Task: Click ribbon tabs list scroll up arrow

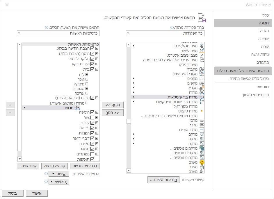Action: [19, 45]
